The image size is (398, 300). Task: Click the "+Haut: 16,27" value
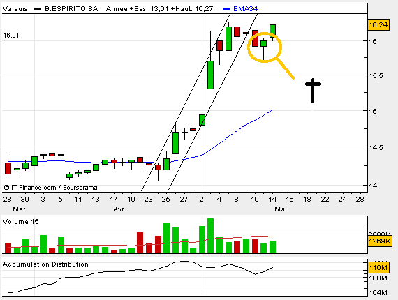192,9
